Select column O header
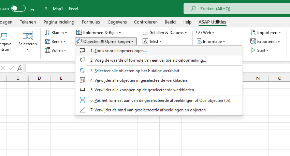This screenshot has width=290, height=156. [x=280, y=78]
